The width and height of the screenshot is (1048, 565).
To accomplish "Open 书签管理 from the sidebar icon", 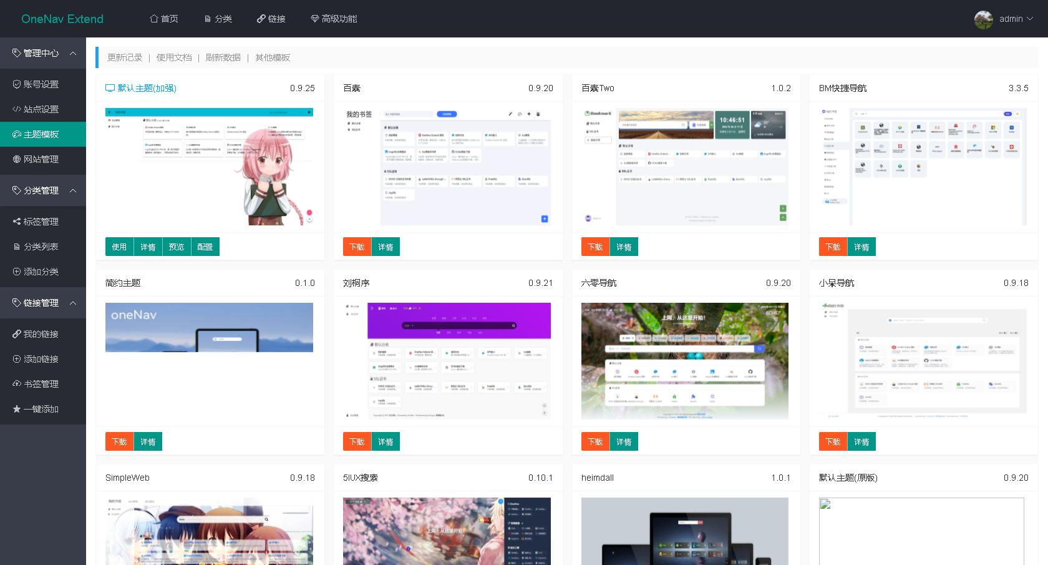I will 17,383.
